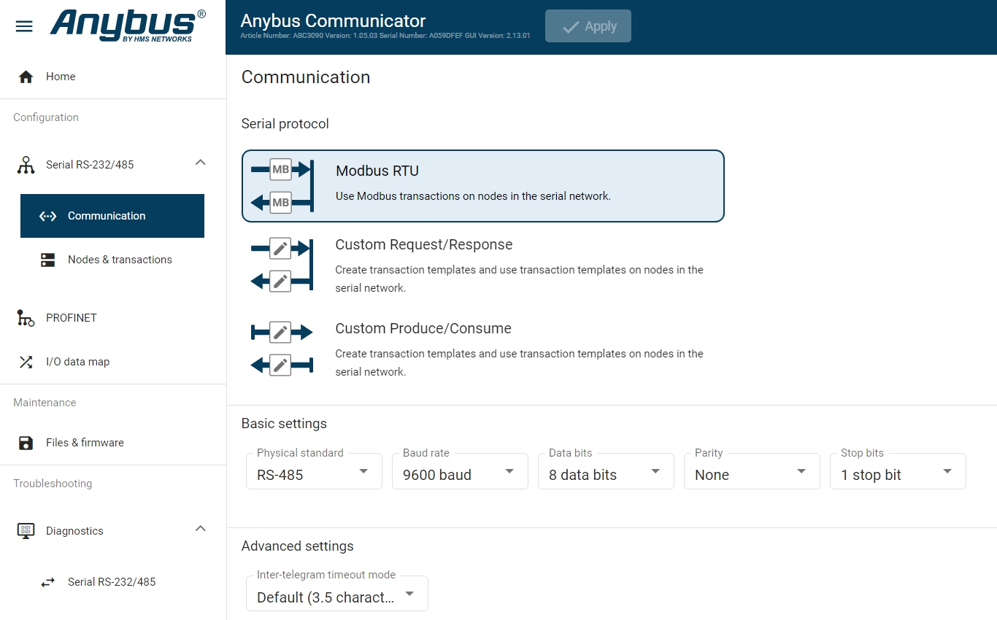Click the Serial protocol section label
The image size is (997, 620).
click(x=285, y=124)
